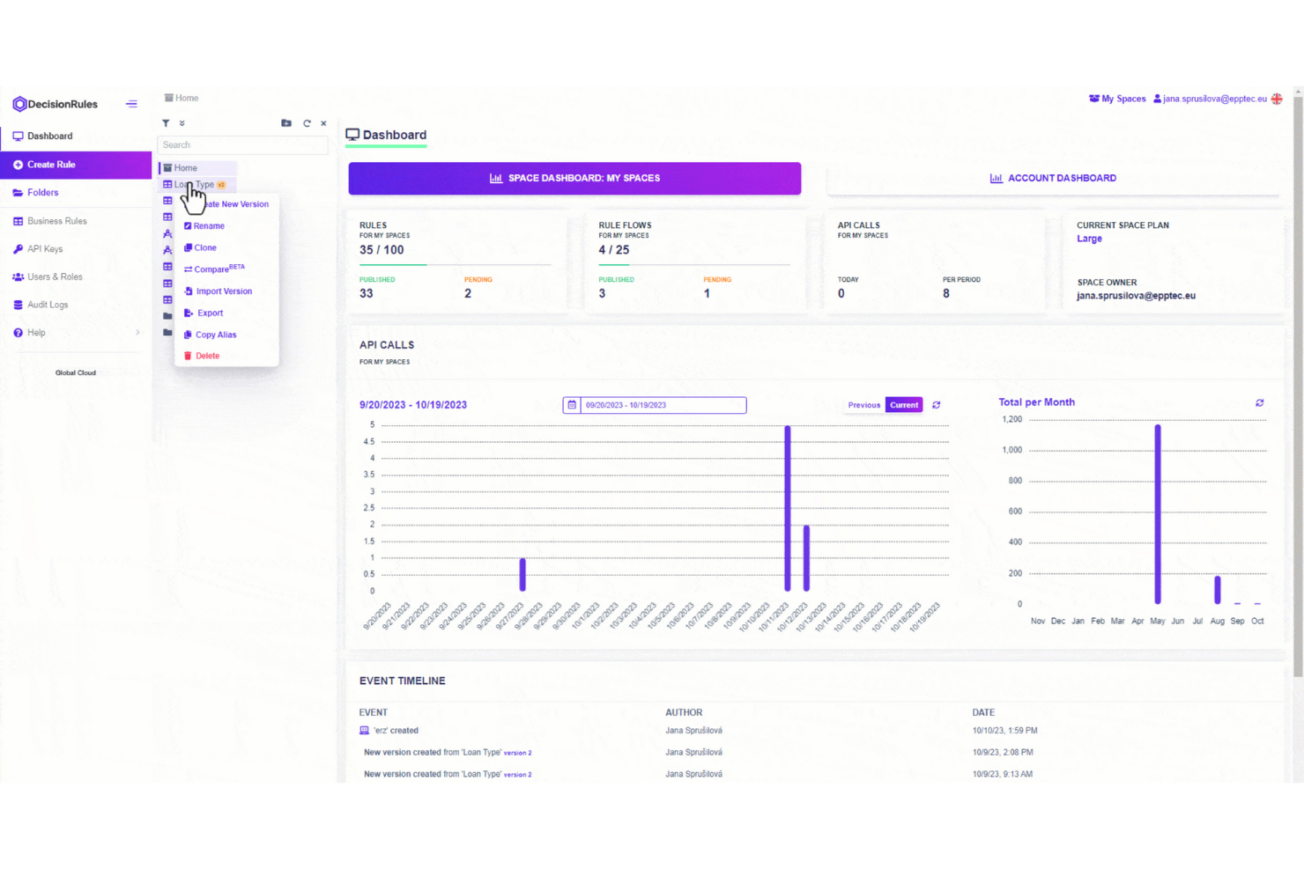Refresh the Total per Month chart

pyautogui.click(x=1260, y=402)
